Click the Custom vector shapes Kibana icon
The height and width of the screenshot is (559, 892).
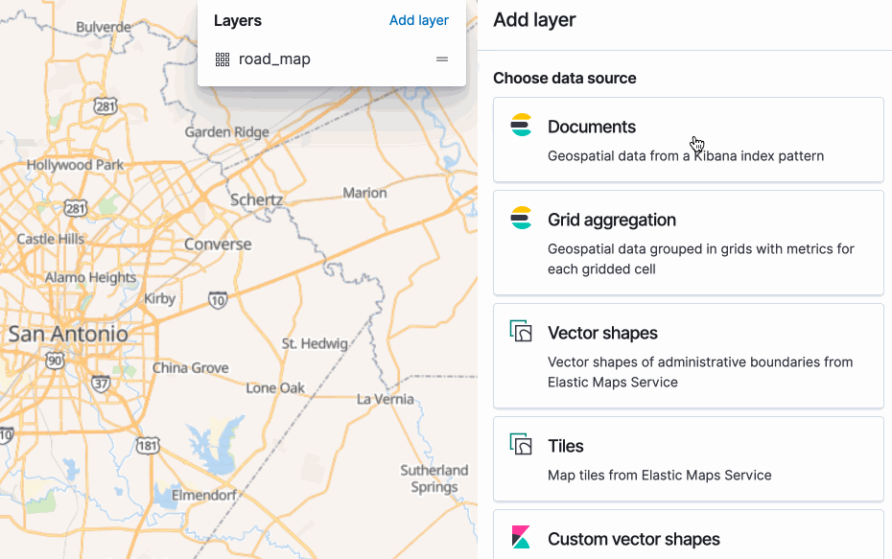click(521, 537)
